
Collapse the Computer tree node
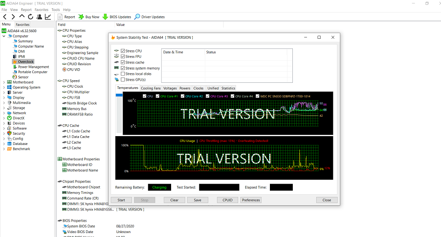point(4,36)
